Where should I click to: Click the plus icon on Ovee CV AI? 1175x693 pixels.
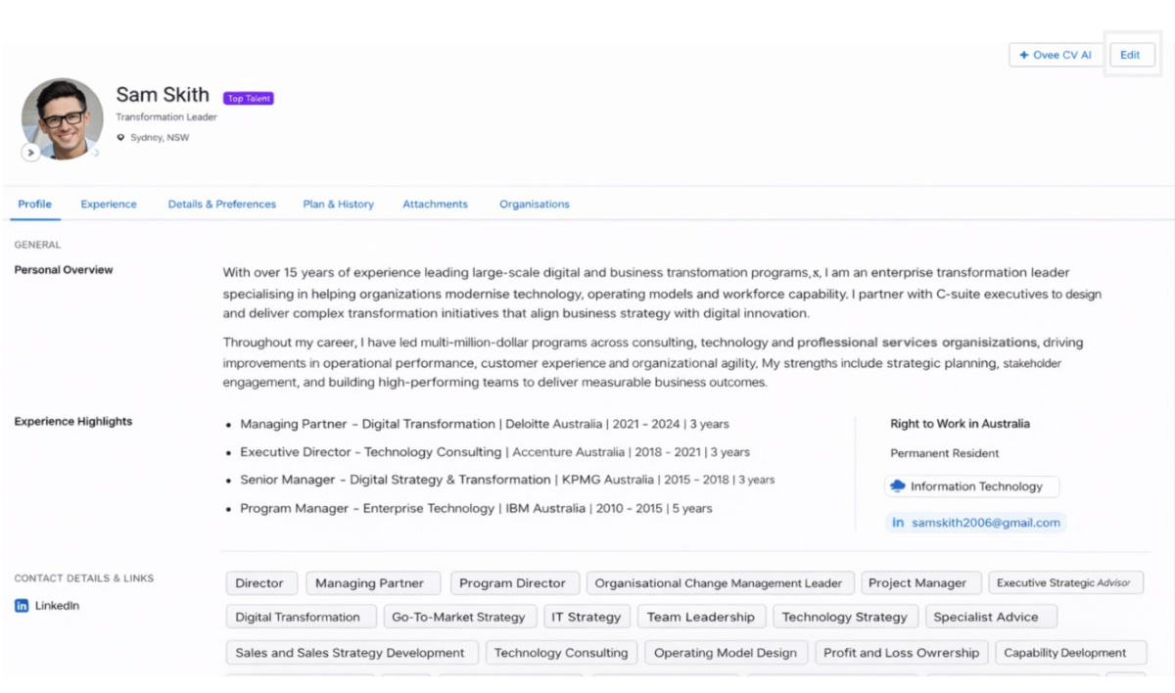point(1024,56)
